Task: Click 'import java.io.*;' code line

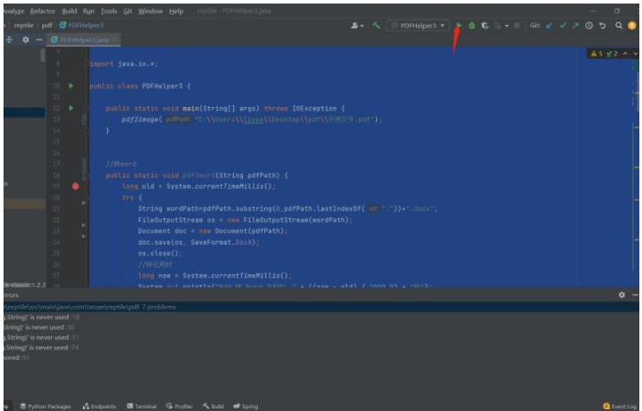Action: coord(124,64)
